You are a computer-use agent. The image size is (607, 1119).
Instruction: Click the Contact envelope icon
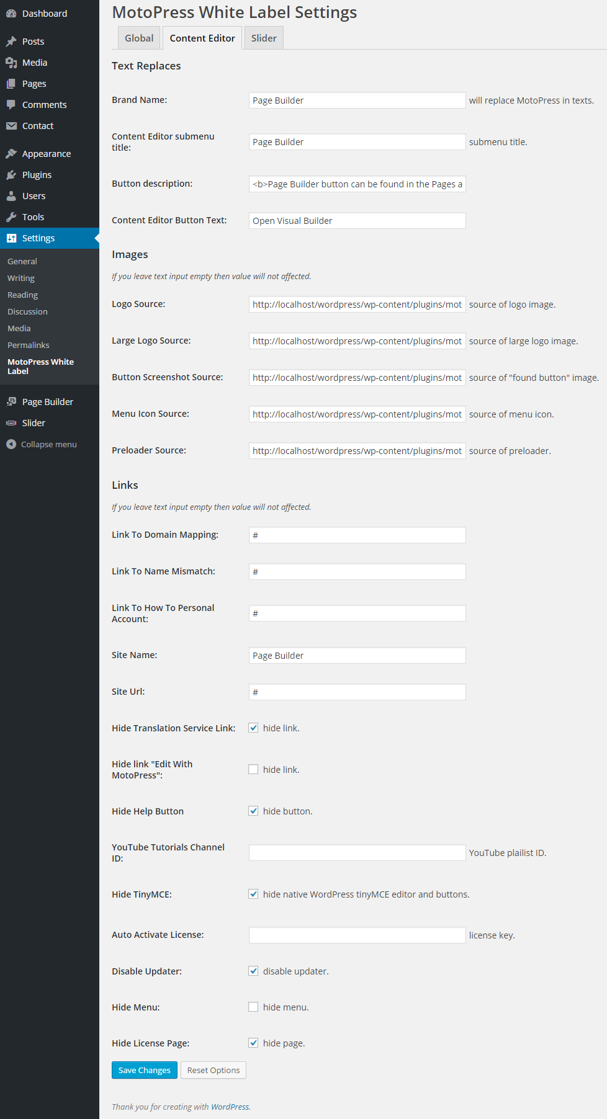11,126
